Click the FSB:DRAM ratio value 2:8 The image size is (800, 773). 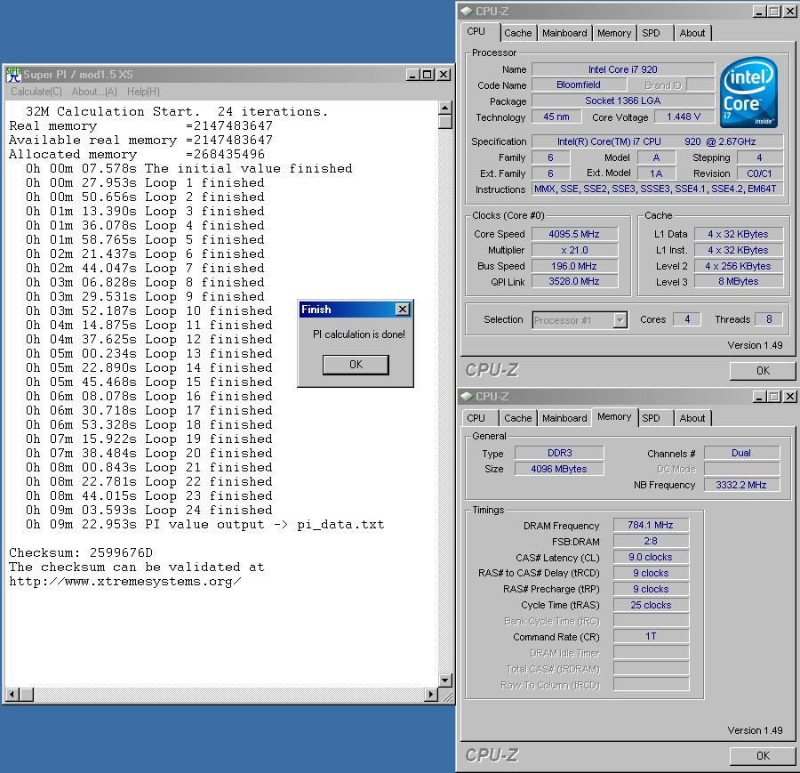(x=651, y=541)
